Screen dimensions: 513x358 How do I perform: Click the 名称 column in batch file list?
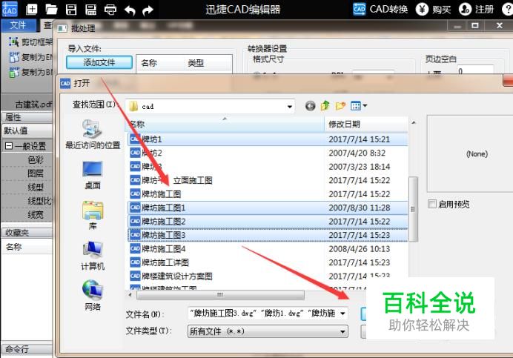click(149, 63)
